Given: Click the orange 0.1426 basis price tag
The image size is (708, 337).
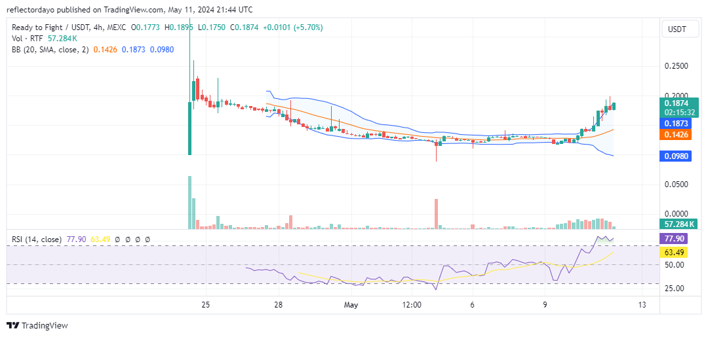Looking at the screenshot, I should click(x=676, y=134).
